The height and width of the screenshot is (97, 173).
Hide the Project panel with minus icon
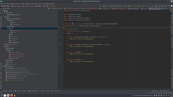[56, 8]
